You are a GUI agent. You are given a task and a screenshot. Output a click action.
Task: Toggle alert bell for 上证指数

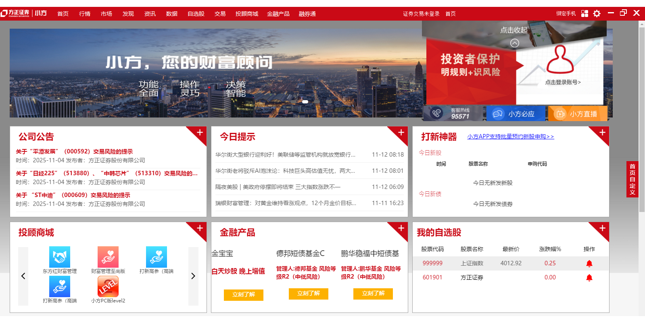coord(589,263)
